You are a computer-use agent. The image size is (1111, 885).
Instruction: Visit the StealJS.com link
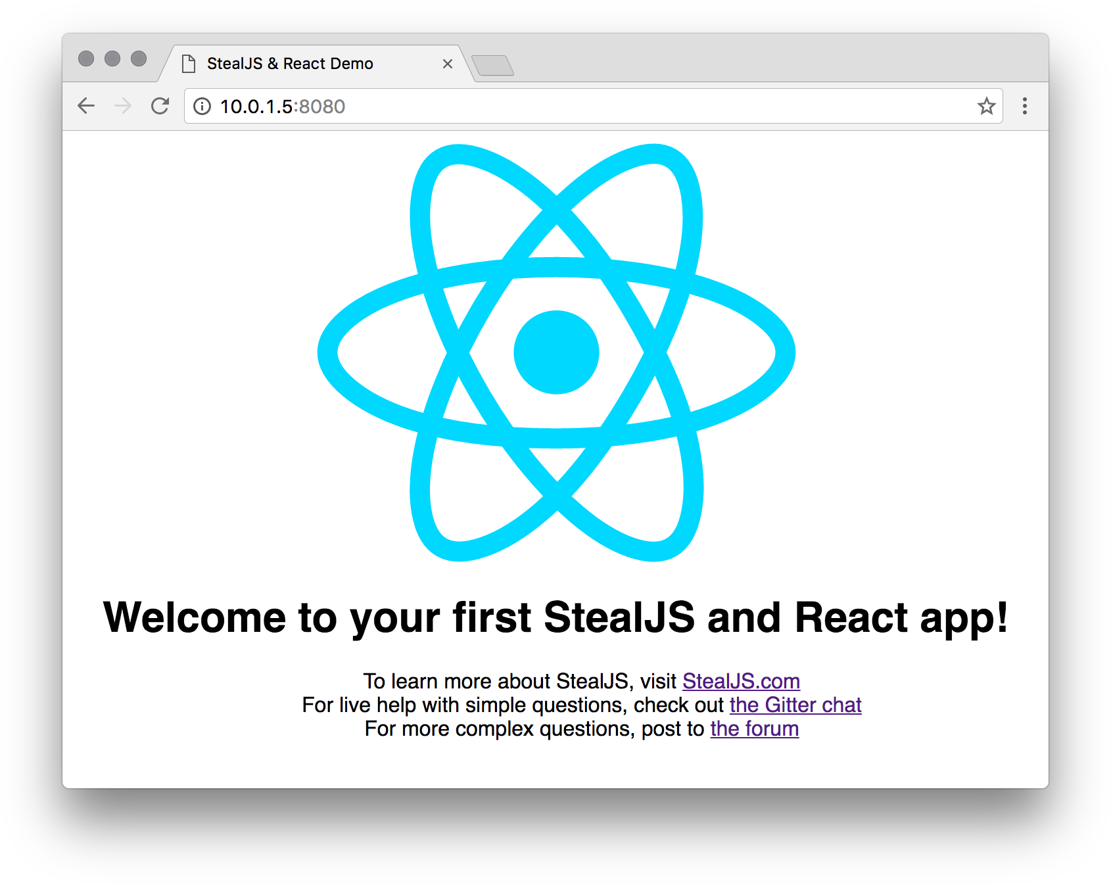pyautogui.click(x=741, y=681)
